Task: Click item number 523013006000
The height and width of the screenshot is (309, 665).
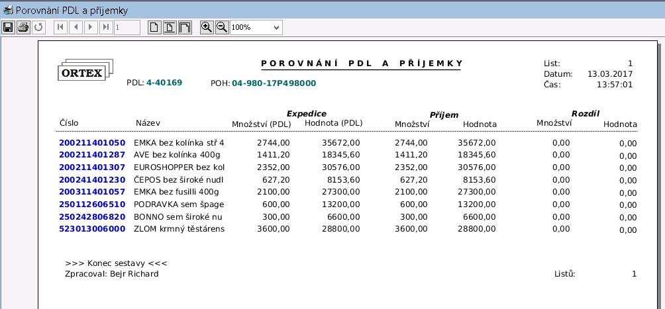Action: click(92, 229)
